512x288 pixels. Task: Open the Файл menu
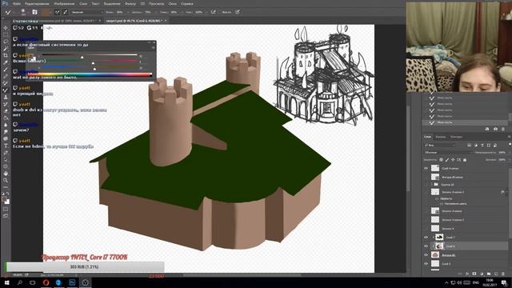tap(17, 3)
